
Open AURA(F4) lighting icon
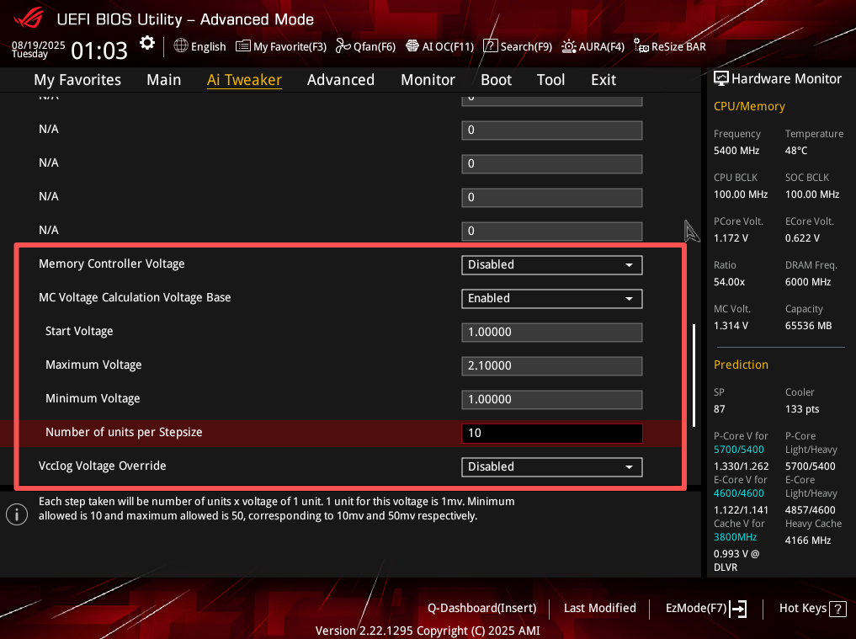pos(568,45)
